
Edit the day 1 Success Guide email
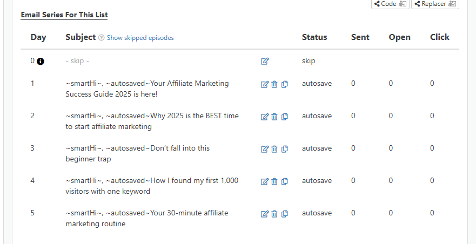(x=265, y=84)
